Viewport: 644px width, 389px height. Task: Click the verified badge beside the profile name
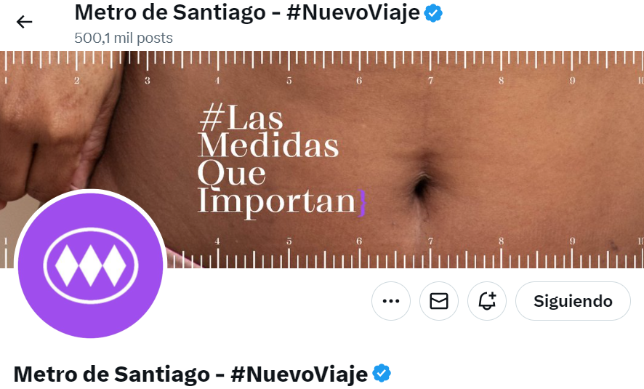tap(382, 374)
